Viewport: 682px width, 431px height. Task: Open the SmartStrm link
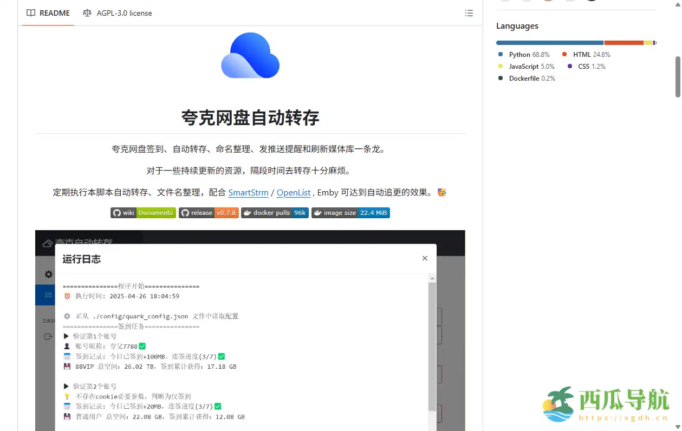pyautogui.click(x=248, y=192)
